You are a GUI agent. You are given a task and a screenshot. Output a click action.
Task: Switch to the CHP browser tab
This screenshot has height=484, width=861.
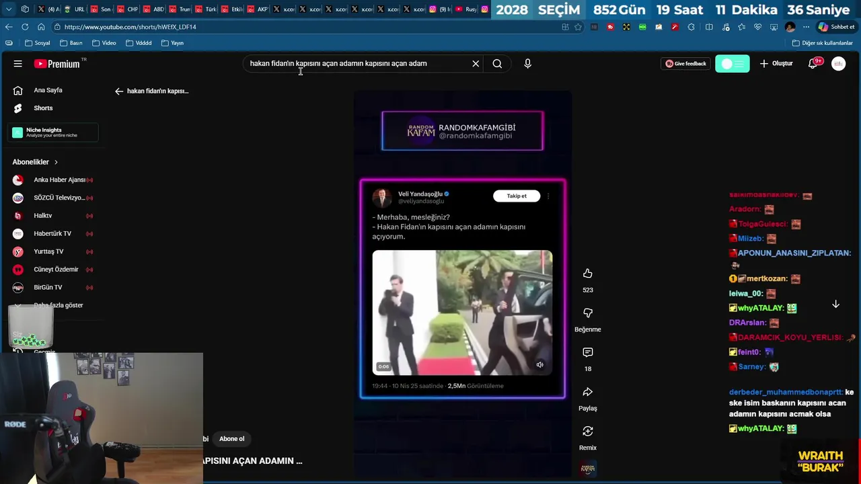[127, 9]
